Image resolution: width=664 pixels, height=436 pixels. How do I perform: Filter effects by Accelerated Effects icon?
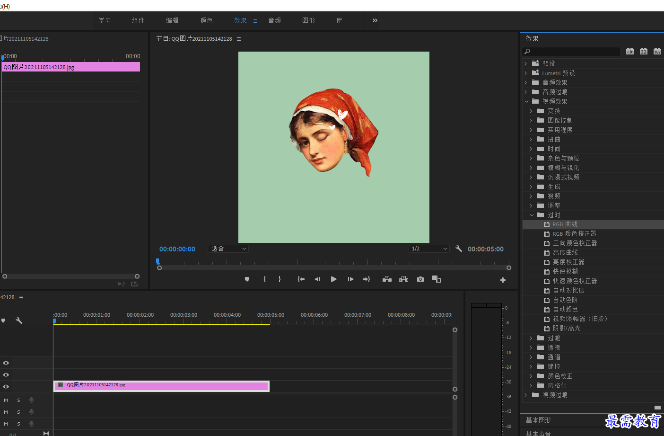point(630,51)
